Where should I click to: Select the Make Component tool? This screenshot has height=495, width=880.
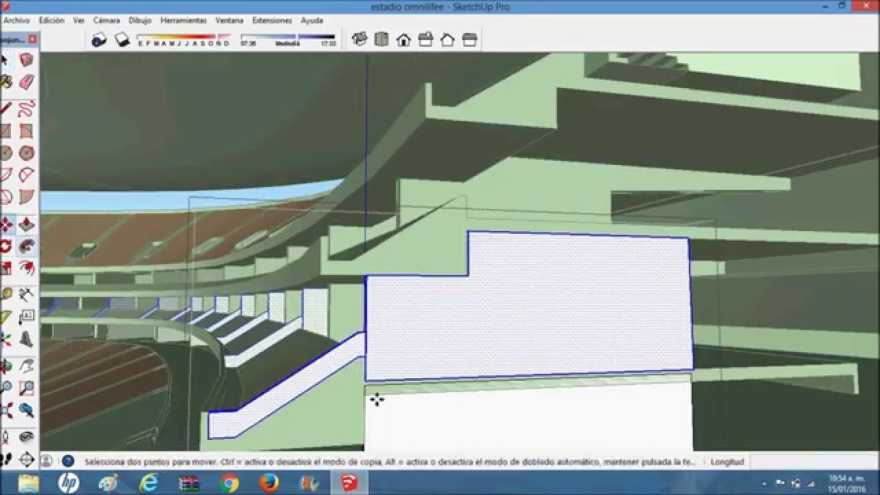pyautogui.click(x=27, y=60)
